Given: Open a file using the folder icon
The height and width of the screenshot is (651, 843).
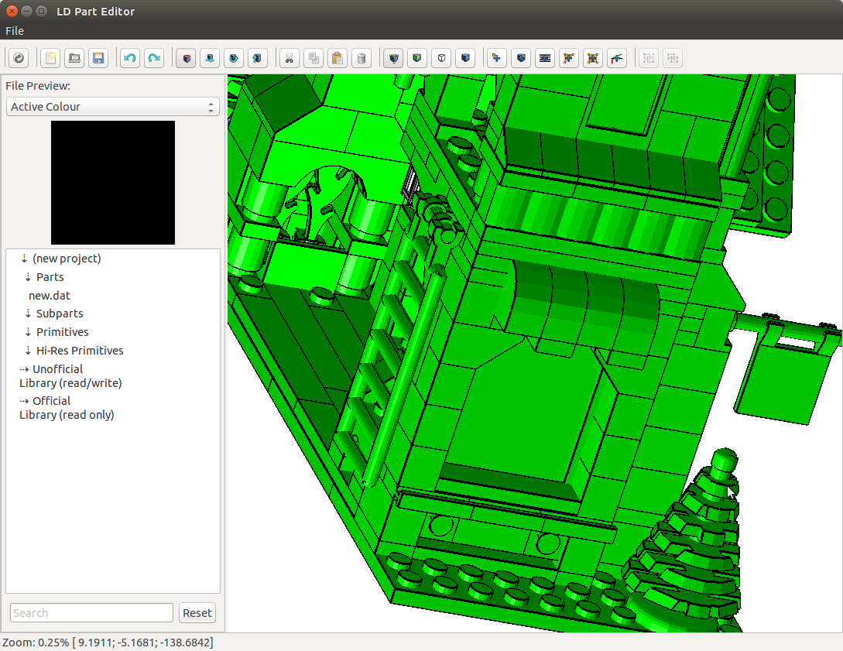Looking at the screenshot, I should [x=74, y=58].
